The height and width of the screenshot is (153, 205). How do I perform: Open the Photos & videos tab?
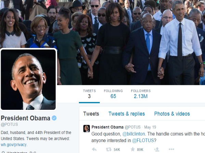coord(172,114)
